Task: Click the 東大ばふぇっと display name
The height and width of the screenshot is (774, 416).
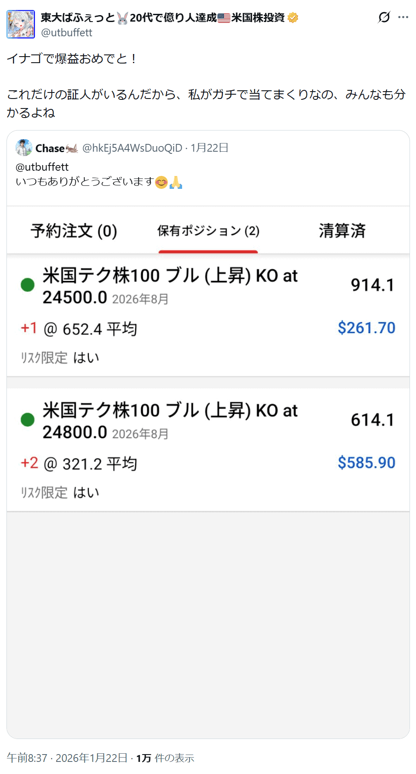Action: (78, 18)
